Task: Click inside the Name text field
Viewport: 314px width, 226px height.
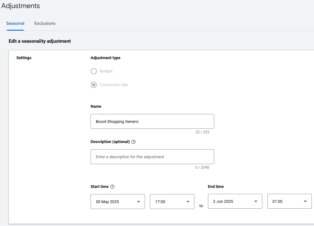Action: pyautogui.click(x=152, y=121)
